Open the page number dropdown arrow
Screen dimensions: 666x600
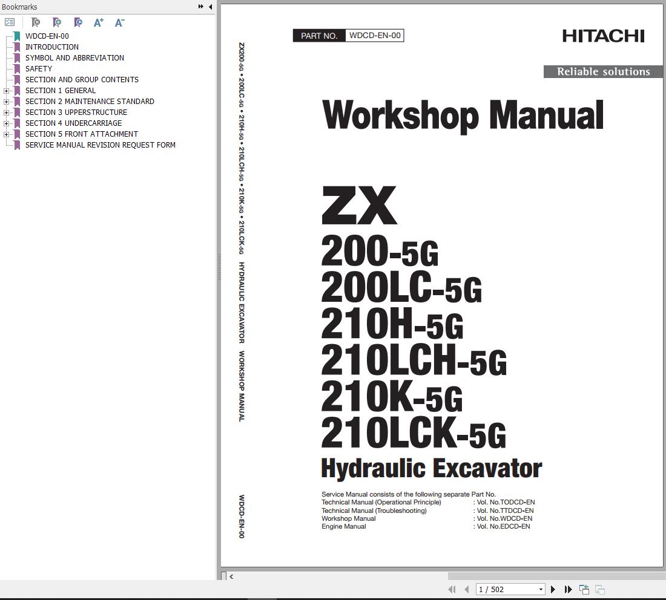click(x=541, y=589)
